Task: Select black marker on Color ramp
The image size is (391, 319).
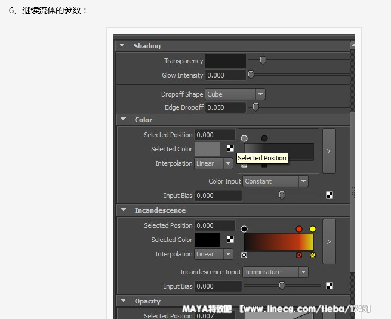Action: click(264, 138)
